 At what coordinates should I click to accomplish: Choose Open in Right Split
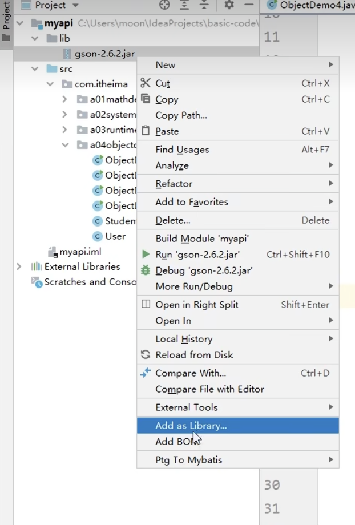(197, 305)
